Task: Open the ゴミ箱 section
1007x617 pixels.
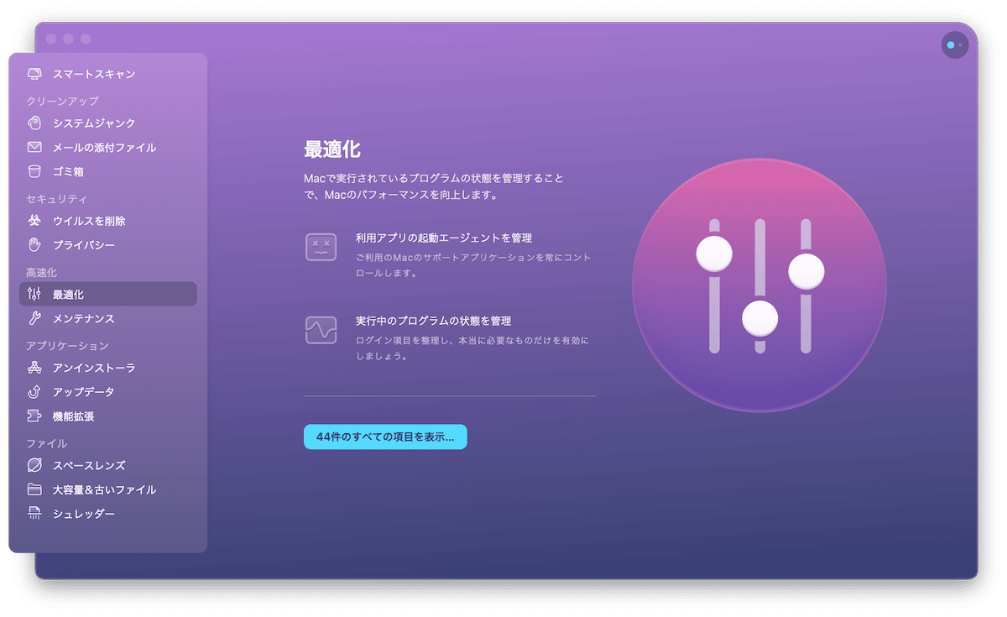Action: 108,171
